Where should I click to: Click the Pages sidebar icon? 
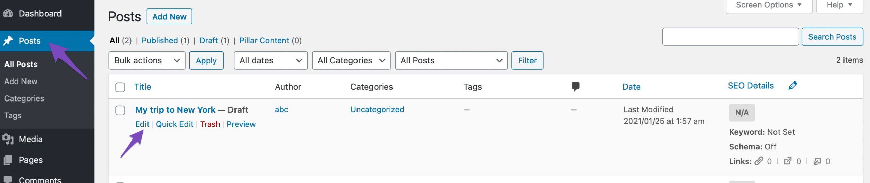click(x=8, y=160)
